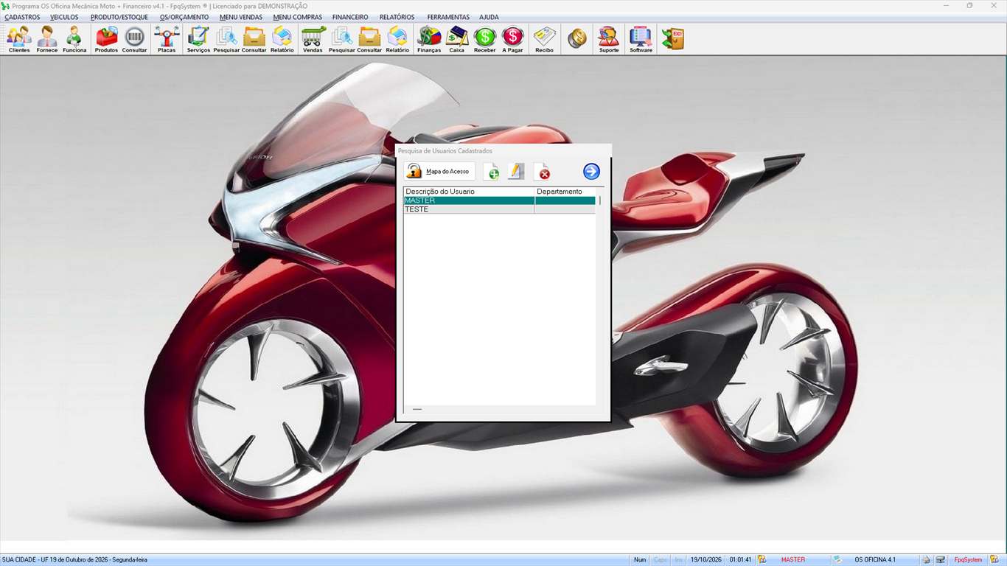Click the delete user icon
Viewport: 1007px width, 566px height.
tap(542, 172)
